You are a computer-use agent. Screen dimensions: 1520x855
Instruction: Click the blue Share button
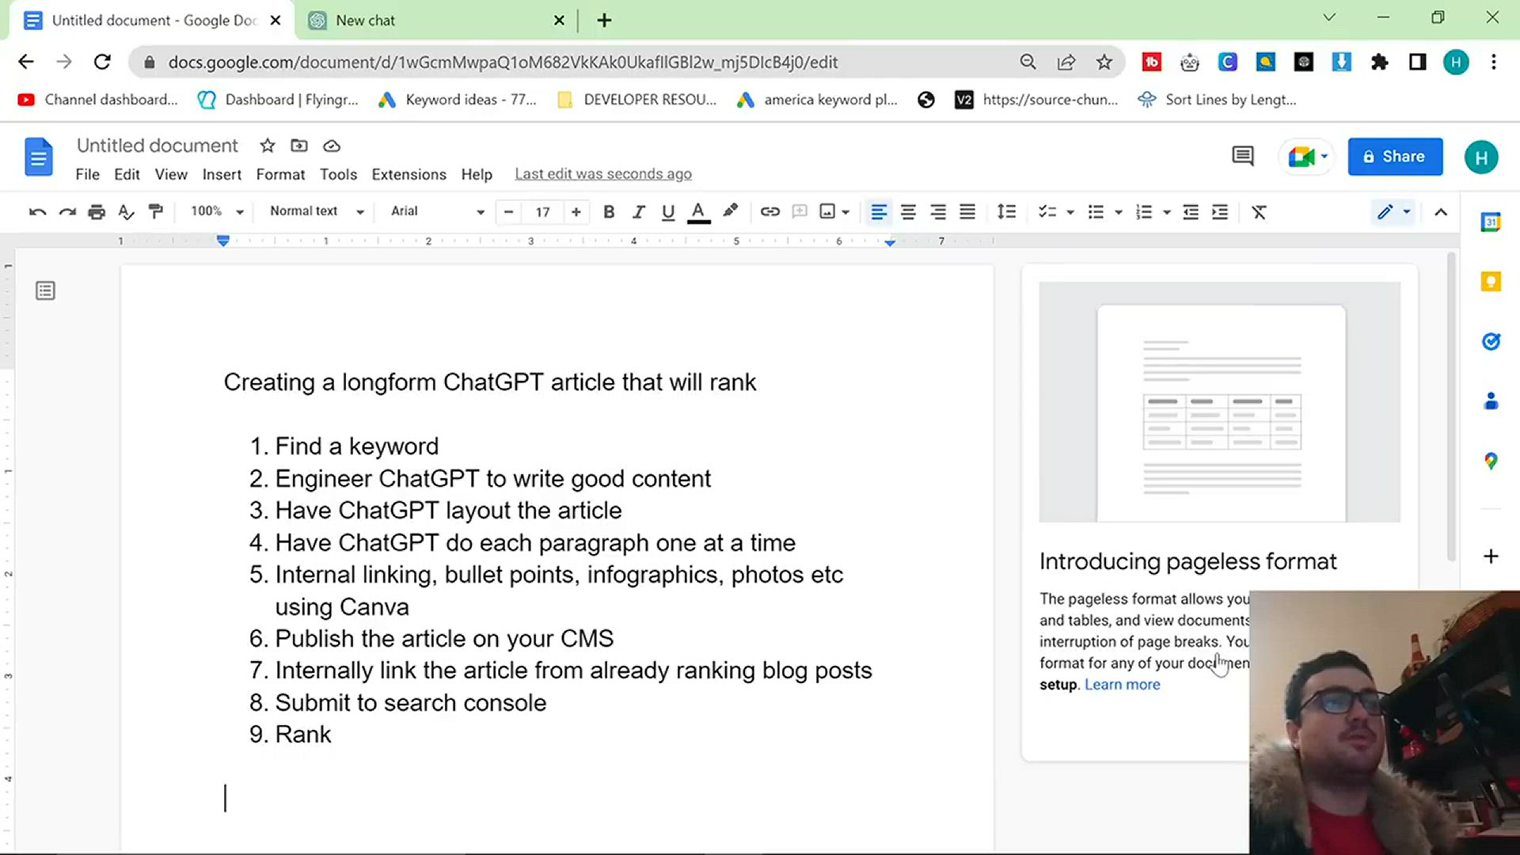[x=1395, y=157]
